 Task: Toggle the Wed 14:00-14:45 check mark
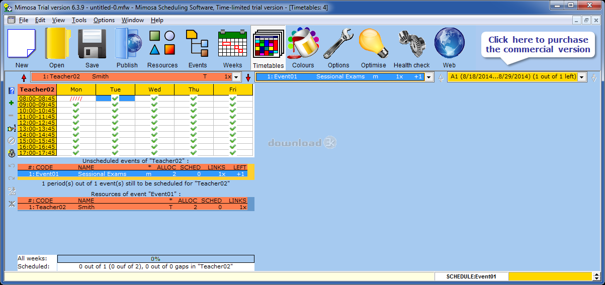tap(154, 135)
